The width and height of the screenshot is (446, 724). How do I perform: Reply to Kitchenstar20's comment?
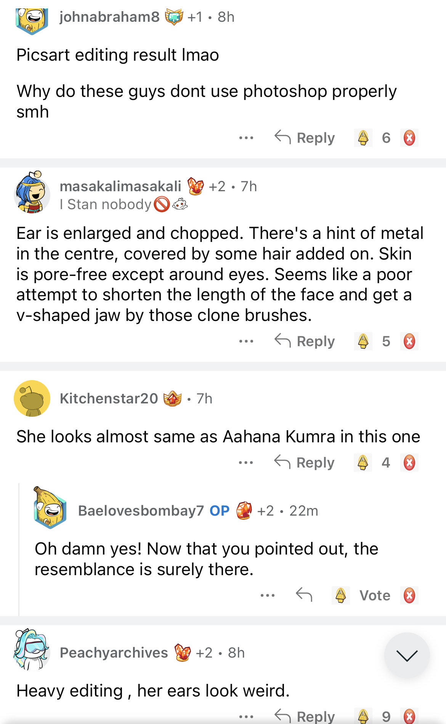tap(304, 463)
